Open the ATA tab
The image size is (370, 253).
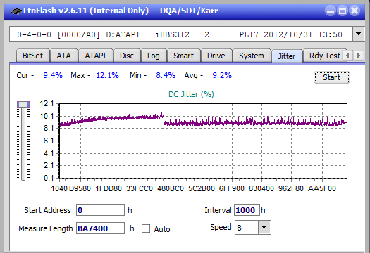[63, 56]
